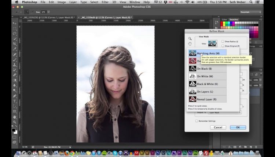
Task: Click the background white color swatch
Action: pyautogui.click(x=16, y=133)
